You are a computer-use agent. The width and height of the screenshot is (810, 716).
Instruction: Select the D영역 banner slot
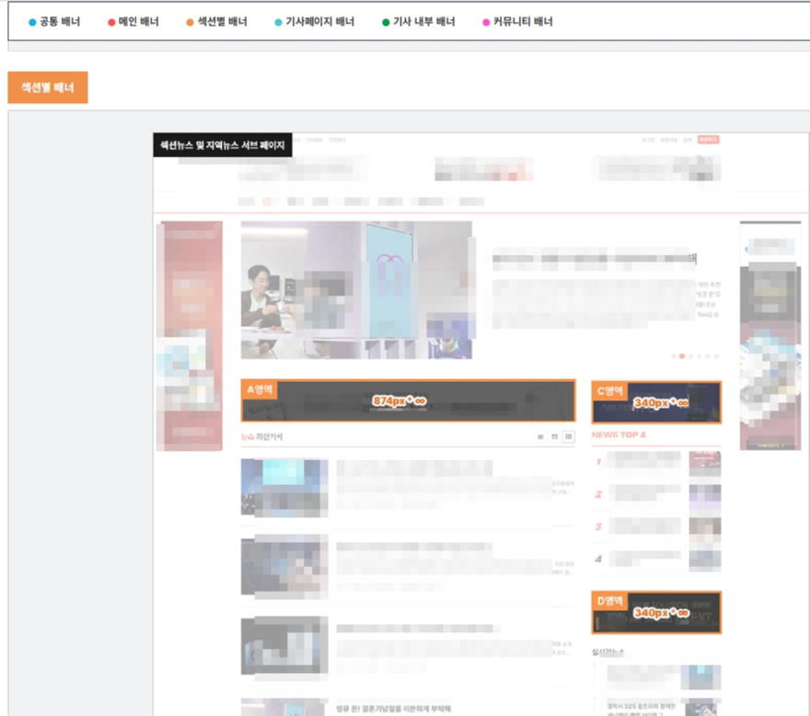tap(656, 613)
